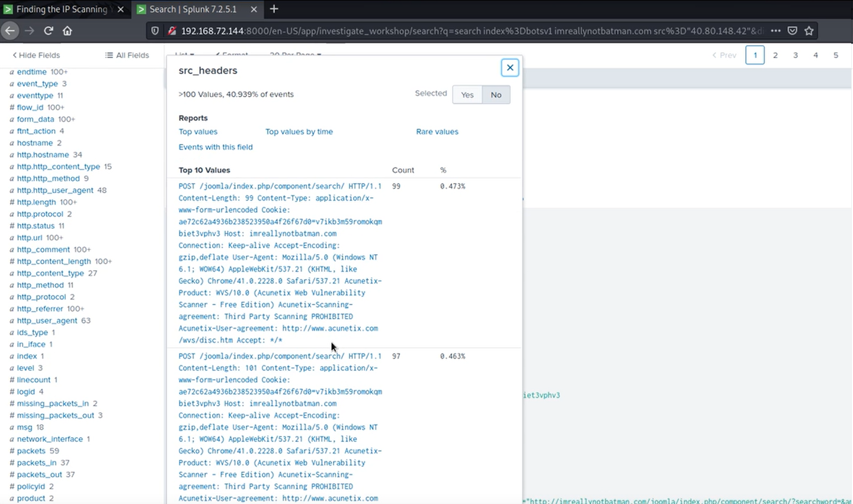Open the All Fields list

[x=127, y=55]
